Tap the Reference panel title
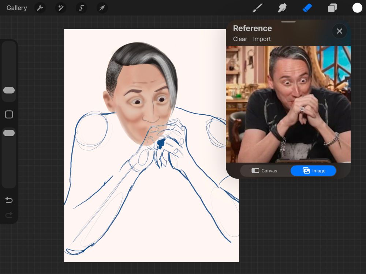This screenshot has height=274, width=366. [x=252, y=28]
